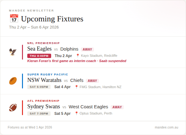Image resolution: width=186 pixels, height=135 pixels.
Task: Click the Sea Eagles team name
Action: 39,49
